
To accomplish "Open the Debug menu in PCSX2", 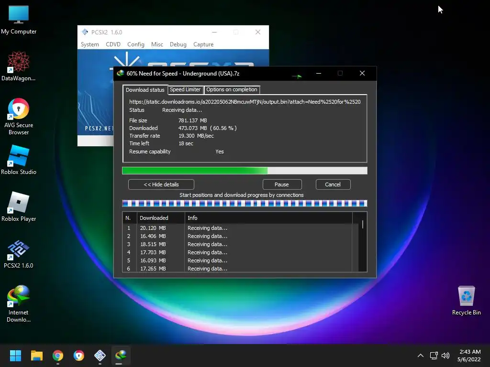I will (x=178, y=44).
